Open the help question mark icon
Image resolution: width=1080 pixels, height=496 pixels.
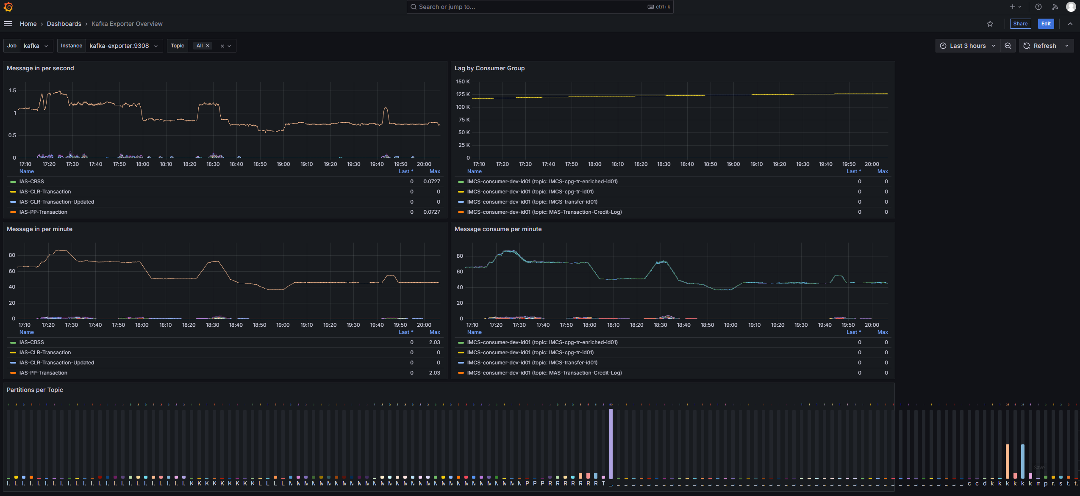pyautogui.click(x=1038, y=7)
